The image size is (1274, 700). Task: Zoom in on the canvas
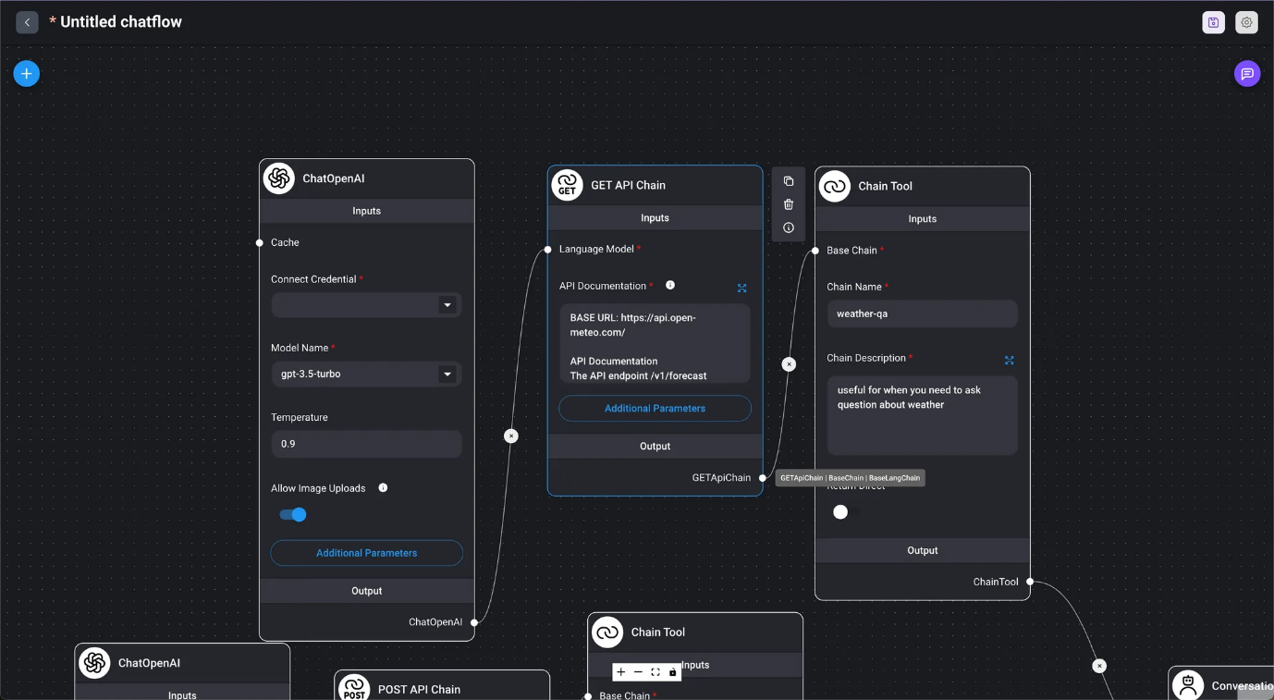pyautogui.click(x=620, y=672)
